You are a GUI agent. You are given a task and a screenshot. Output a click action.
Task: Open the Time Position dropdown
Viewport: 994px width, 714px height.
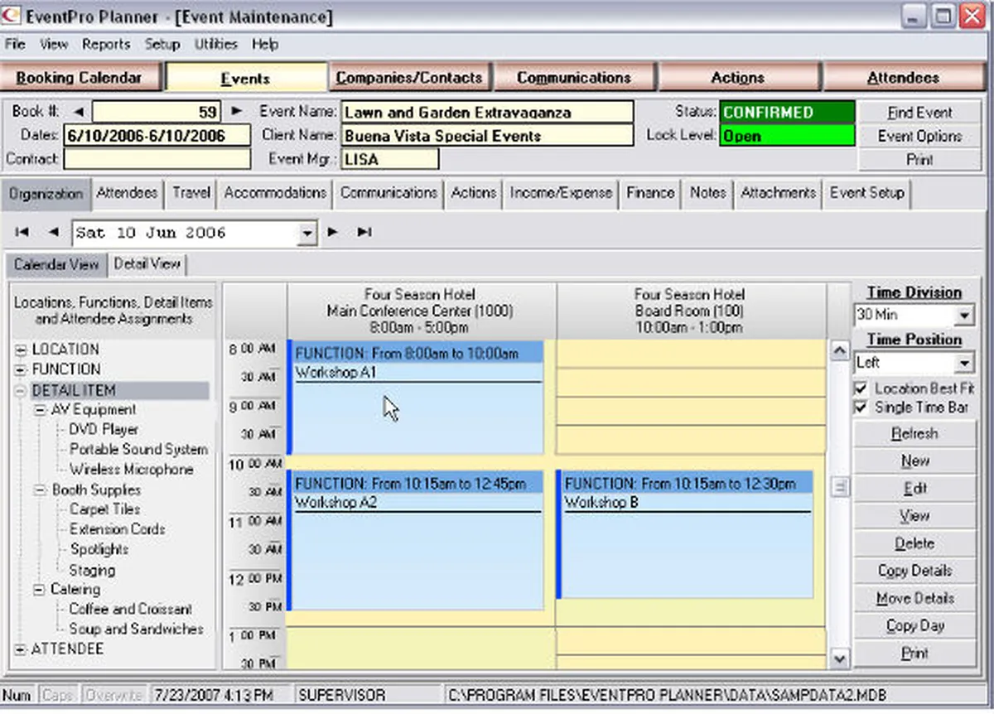(964, 363)
